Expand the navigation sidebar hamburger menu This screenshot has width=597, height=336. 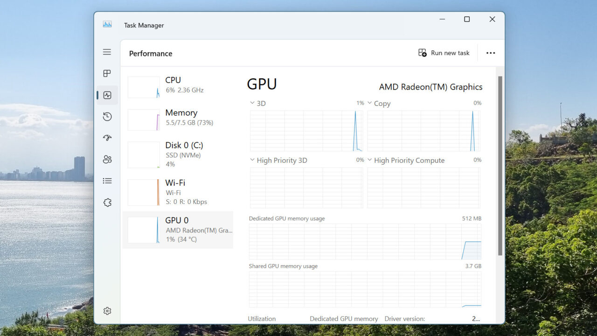(107, 52)
